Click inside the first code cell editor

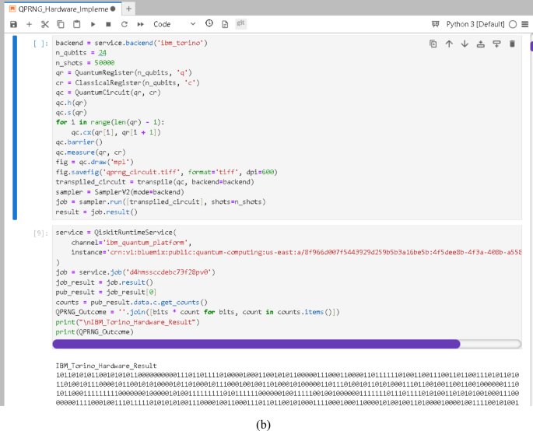233,124
